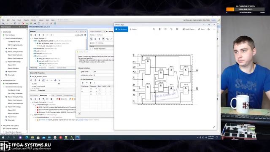Click Entity name field in Define Module

(x=103, y=72)
